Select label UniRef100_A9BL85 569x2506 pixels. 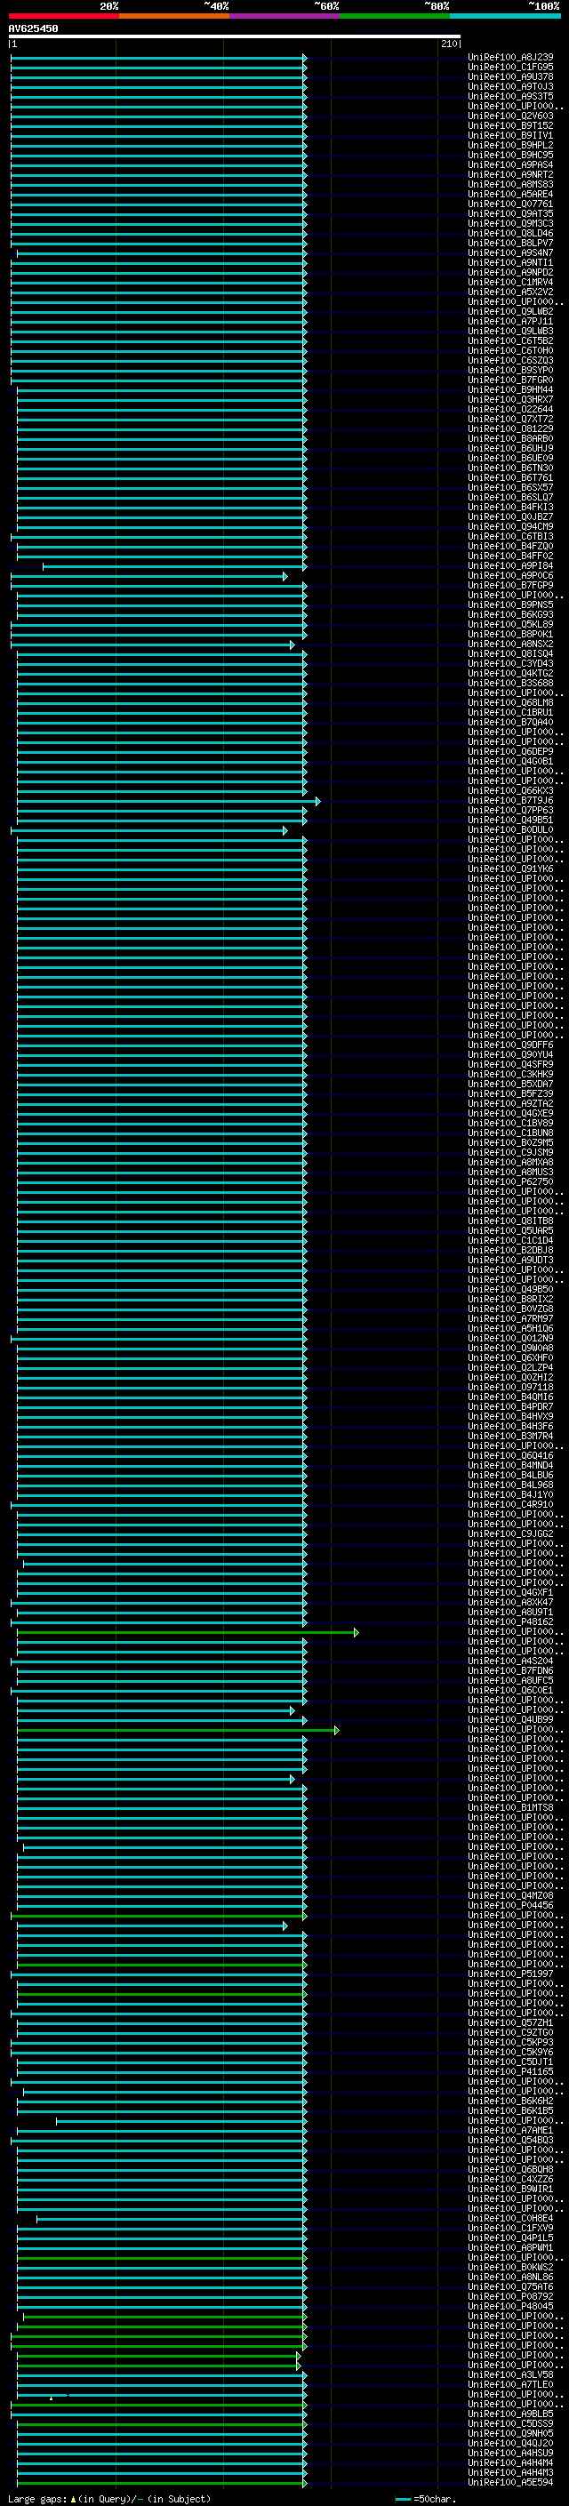tap(510, 2414)
